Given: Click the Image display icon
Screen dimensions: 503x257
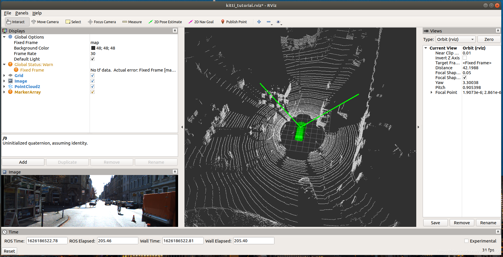Looking at the screenshot, I should click(10, 81).
